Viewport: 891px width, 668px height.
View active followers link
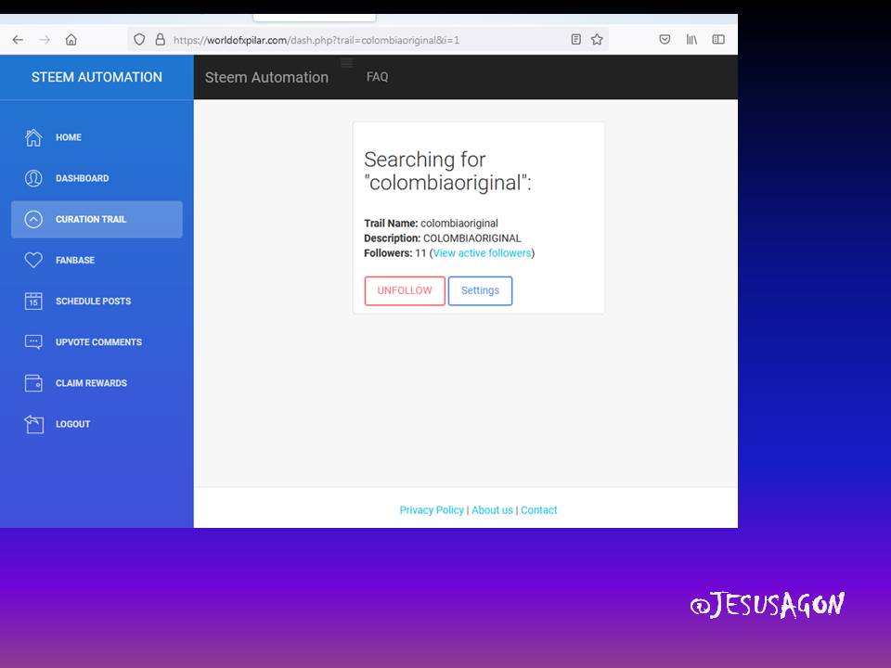click(482, 253)
